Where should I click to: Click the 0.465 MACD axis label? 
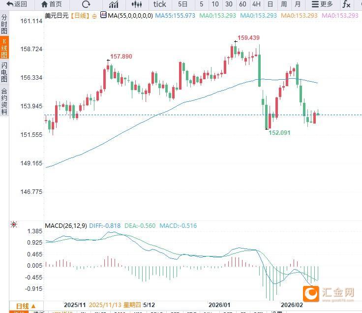pyautogui.click(x=34, y=254)
